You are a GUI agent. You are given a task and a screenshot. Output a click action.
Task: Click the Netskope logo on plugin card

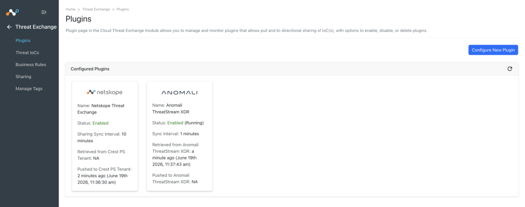tap(105, 92)
